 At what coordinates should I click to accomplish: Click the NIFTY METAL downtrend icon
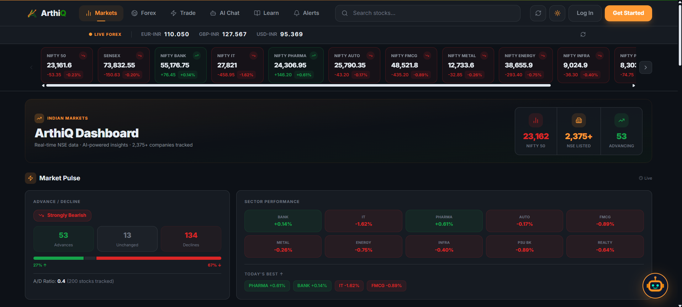pyautogui.click(x=484, y=56)
